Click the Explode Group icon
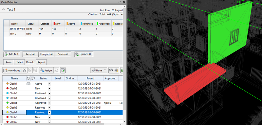The width and height of the screenshot is (262, 125). (x=35, y=71)
